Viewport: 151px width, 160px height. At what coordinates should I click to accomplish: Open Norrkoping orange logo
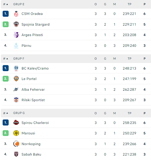coord(16,144)
